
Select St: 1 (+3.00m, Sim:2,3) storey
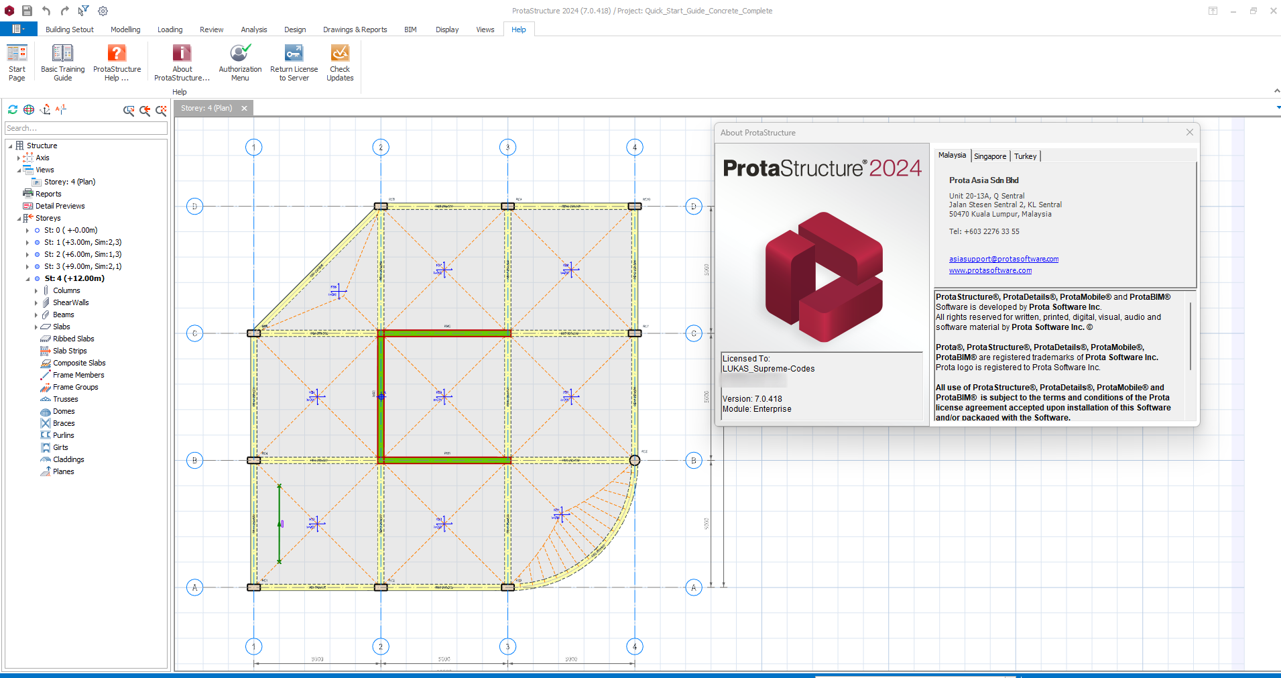point(82,242)
